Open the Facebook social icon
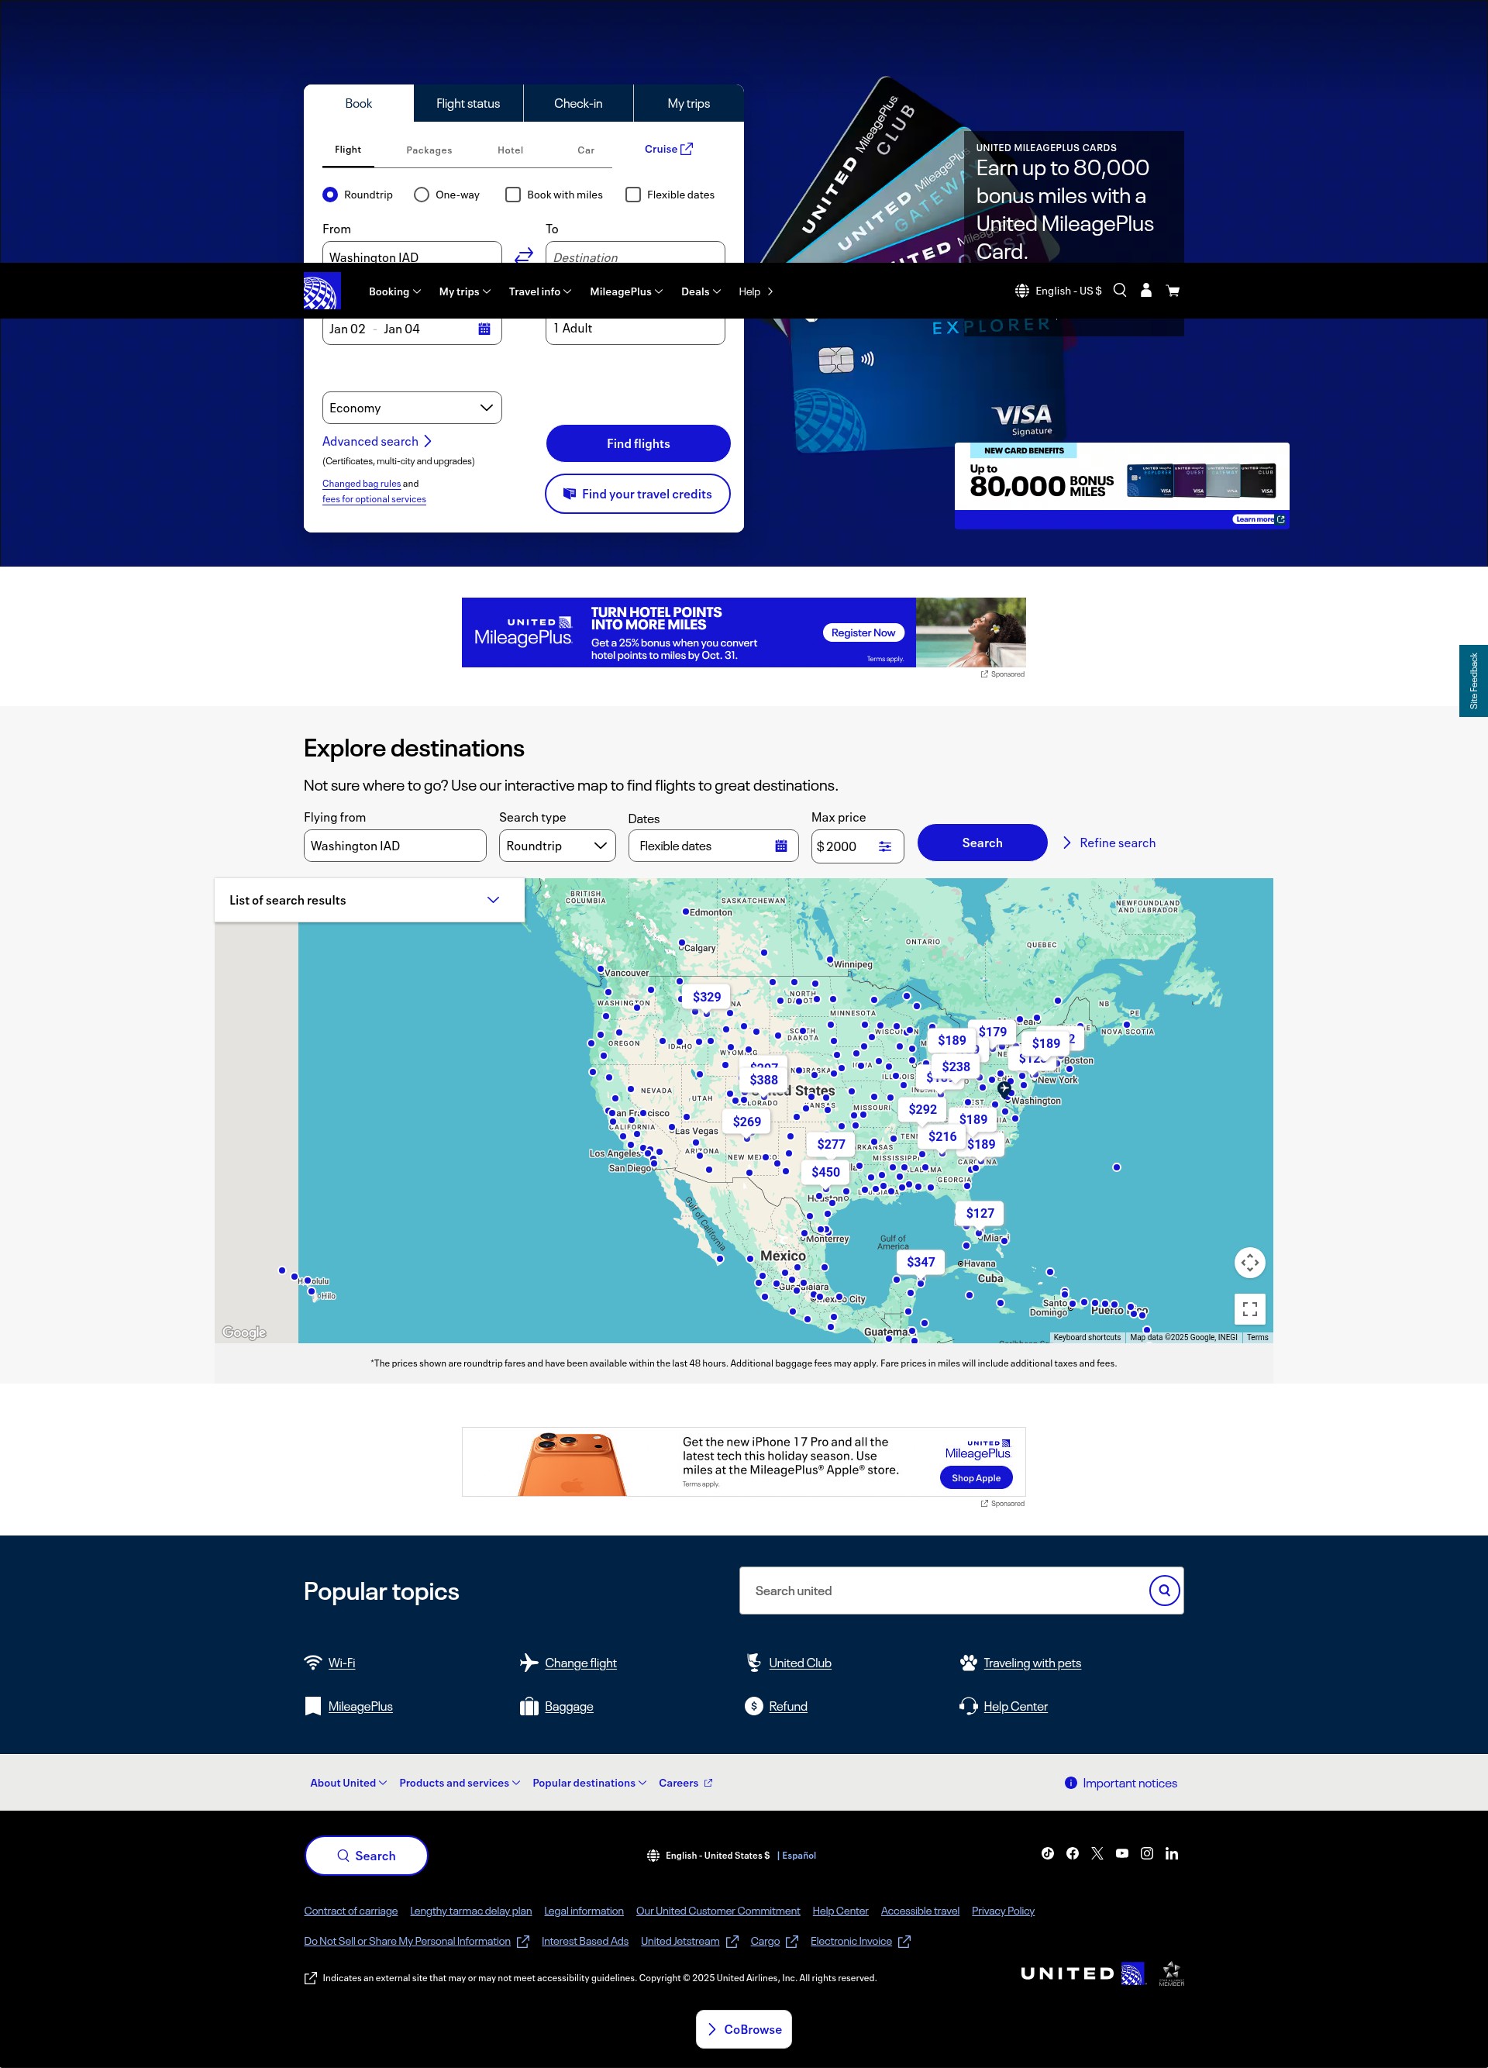This screenshot has height=2068, width=1488. (1073, 1854)
